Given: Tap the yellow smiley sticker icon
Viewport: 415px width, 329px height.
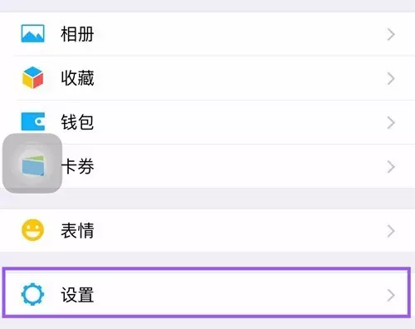Looking at the screenshot, I should pos(33,230).
